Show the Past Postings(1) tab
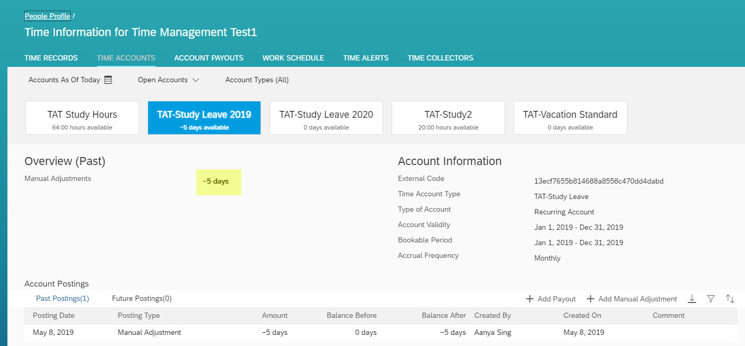Viewport: 745px width, 346px height. click(x=63, y=298)
